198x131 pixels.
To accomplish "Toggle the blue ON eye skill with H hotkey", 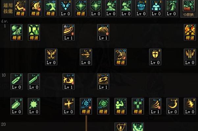I will (x=86, y=103).
